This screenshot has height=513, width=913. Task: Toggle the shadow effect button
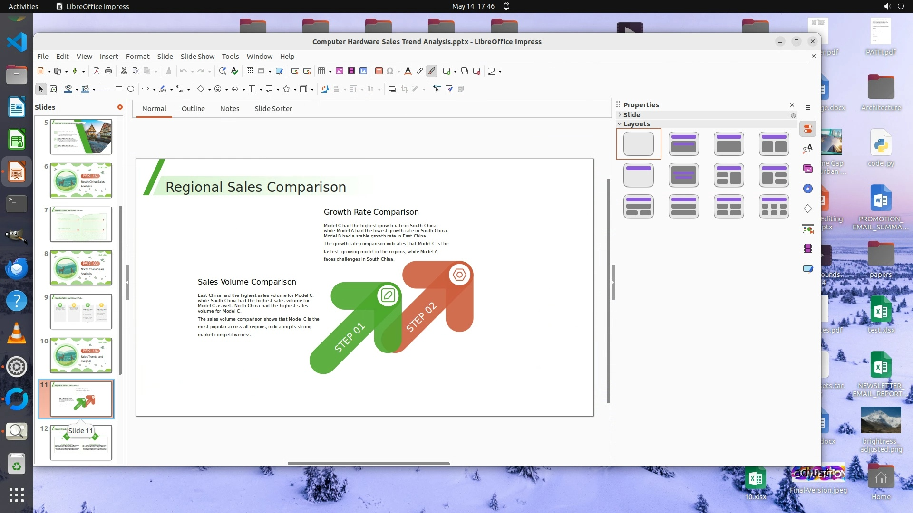coord(392,89)
